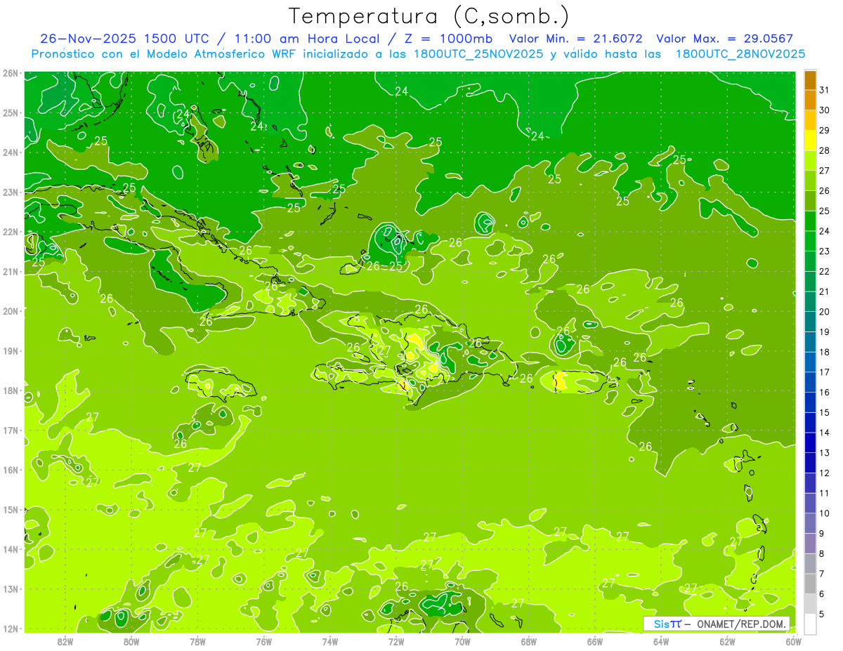Click the 72W longitude axis label
Image resolution: width=843 pixels, height=651 pixels.
[x=396, y=641]
